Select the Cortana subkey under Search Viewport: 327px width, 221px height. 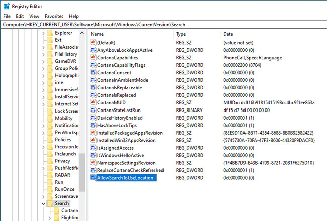tap(69, 210)
